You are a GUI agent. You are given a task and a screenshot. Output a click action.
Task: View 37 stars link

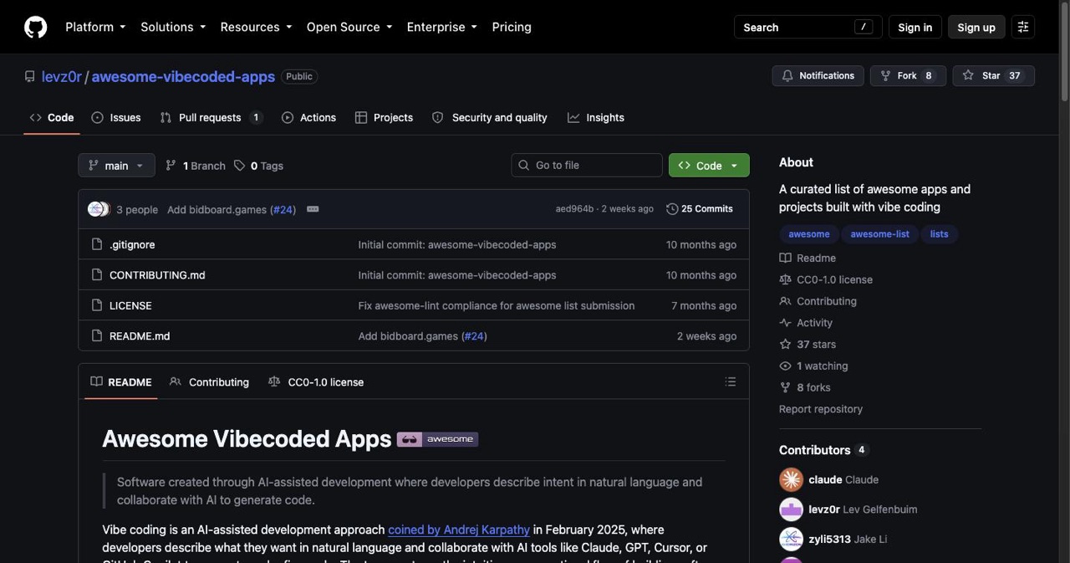[808, 345]
